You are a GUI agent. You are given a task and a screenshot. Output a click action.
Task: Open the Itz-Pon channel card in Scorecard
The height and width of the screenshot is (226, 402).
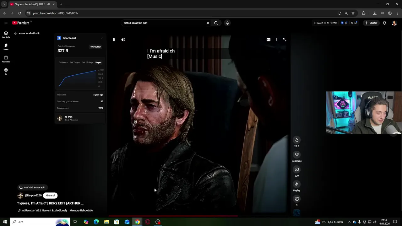(x=80, y=118)
